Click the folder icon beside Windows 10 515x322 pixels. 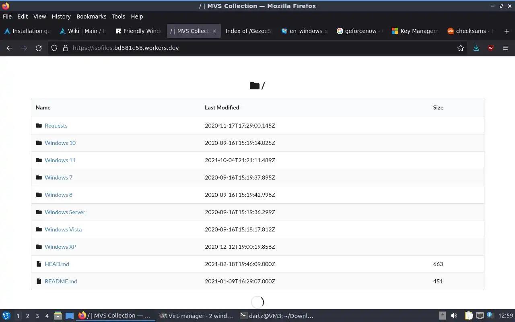click(39, 143)
